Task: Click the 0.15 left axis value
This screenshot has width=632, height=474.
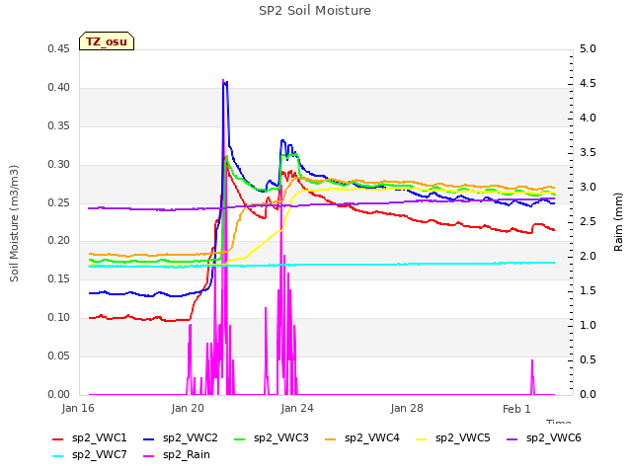Action: point(59,278)
